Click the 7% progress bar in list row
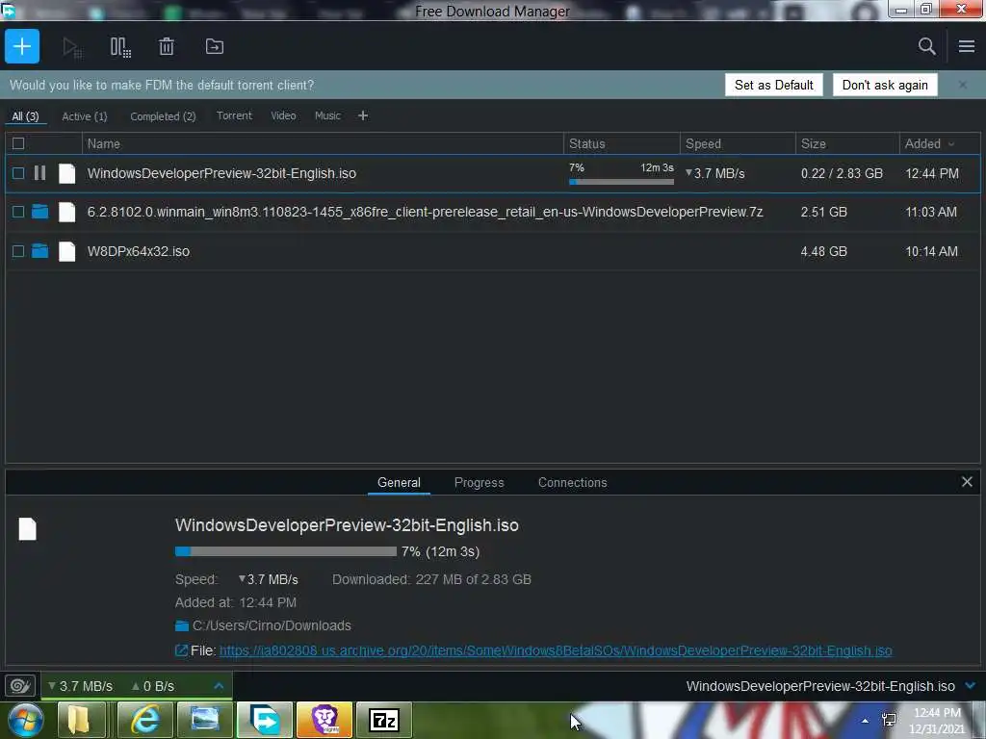Viewport: 986px width, 739px height. (x=621, y=182)
